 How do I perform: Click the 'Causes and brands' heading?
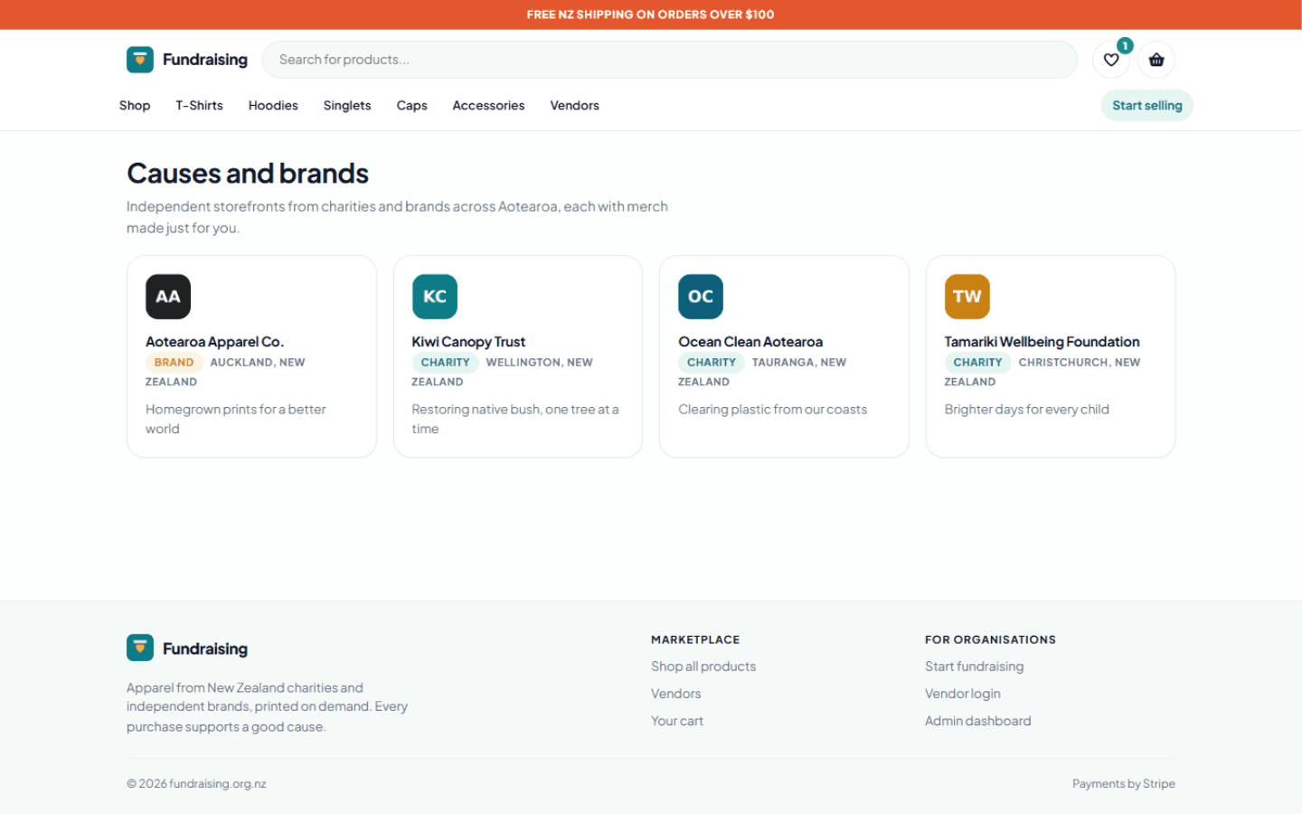point(248,173)
